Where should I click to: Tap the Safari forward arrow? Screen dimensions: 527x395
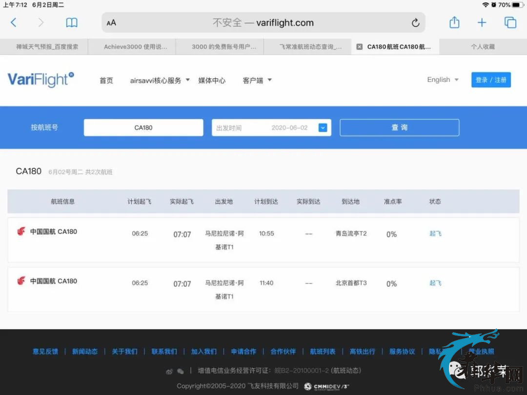pyautogui.click(x=41, y=22)
